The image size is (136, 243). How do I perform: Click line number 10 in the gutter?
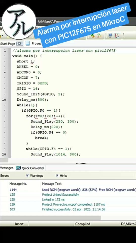[x=4, y=100]
